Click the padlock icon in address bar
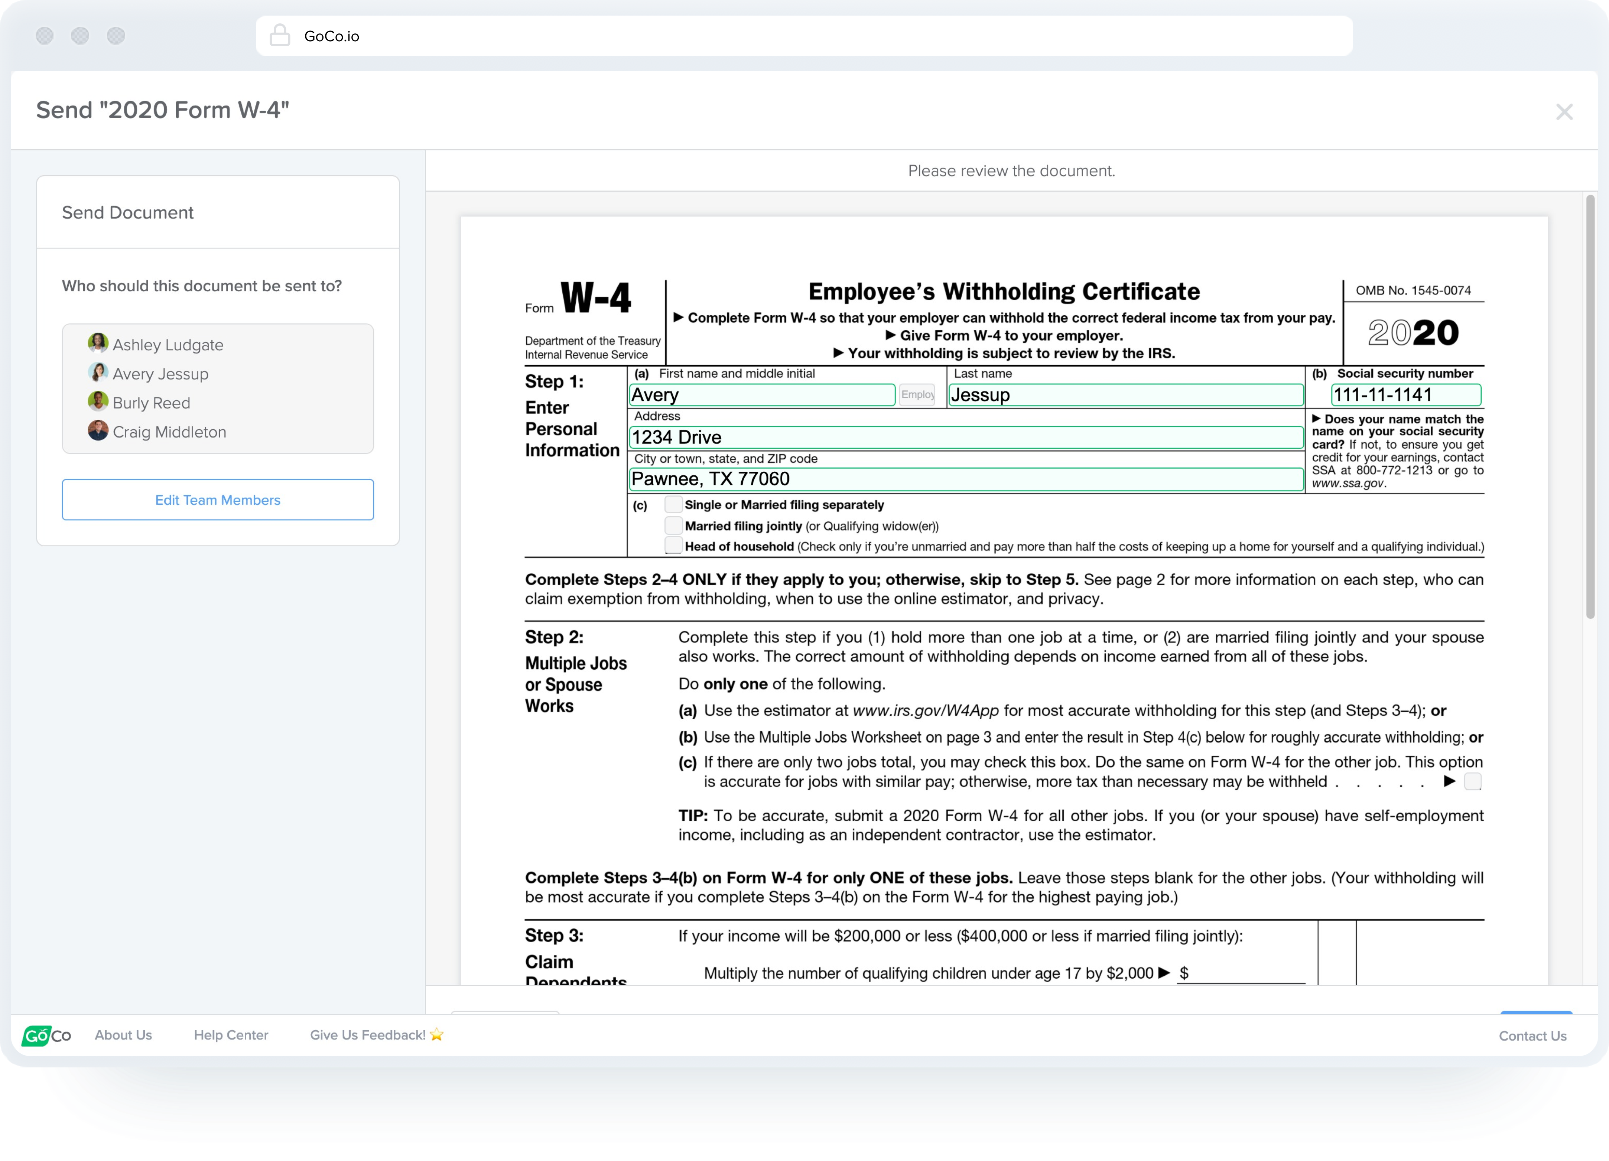The image size is (1609, 1161). click(280, 35)
